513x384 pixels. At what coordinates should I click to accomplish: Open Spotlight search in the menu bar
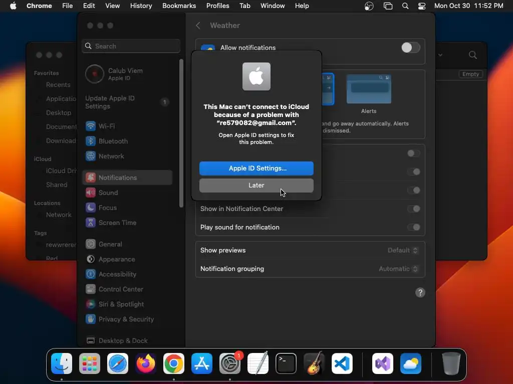tap(405, 6)
